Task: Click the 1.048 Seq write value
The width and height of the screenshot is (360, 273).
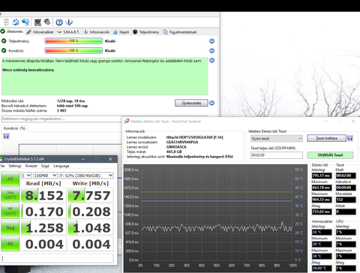Action: click(91, 228)
